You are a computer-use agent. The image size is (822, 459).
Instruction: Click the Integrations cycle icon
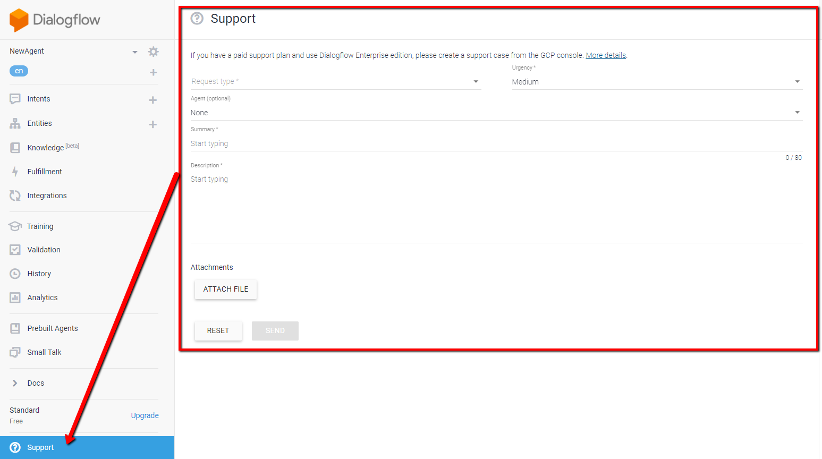[15, 195]
